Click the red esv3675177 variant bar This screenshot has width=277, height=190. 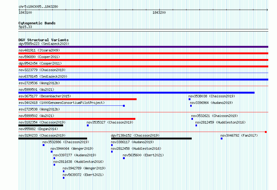(77, 99)
